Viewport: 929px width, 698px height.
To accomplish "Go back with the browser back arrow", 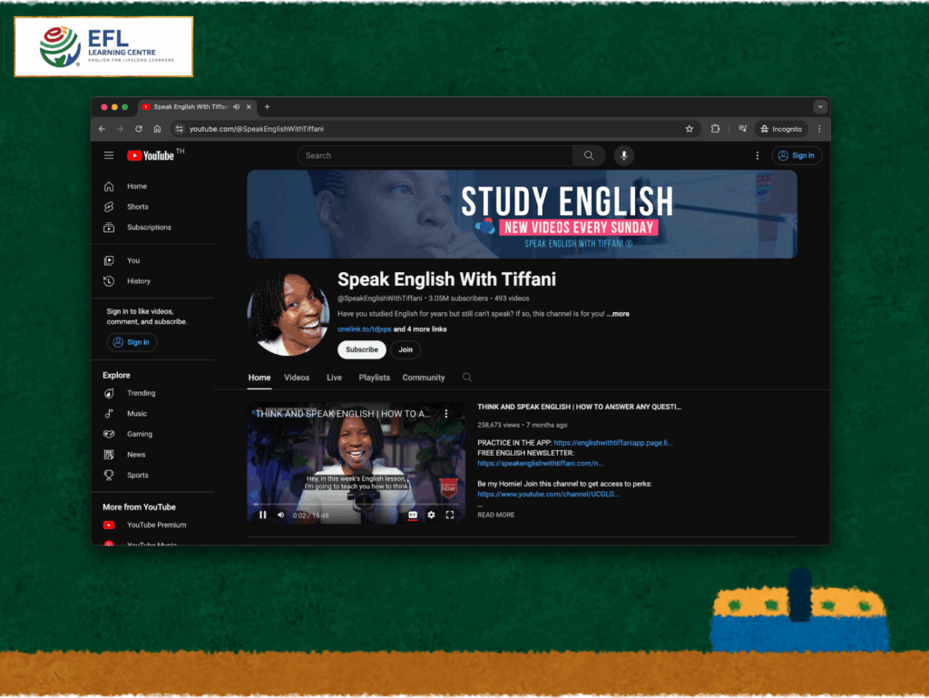I will point(102,129).
